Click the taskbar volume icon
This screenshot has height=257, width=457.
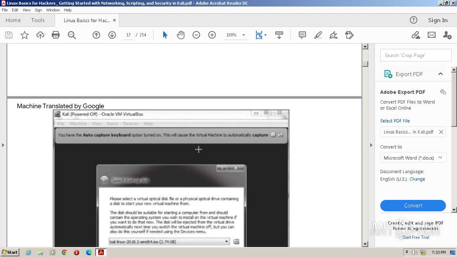point(415,252)
